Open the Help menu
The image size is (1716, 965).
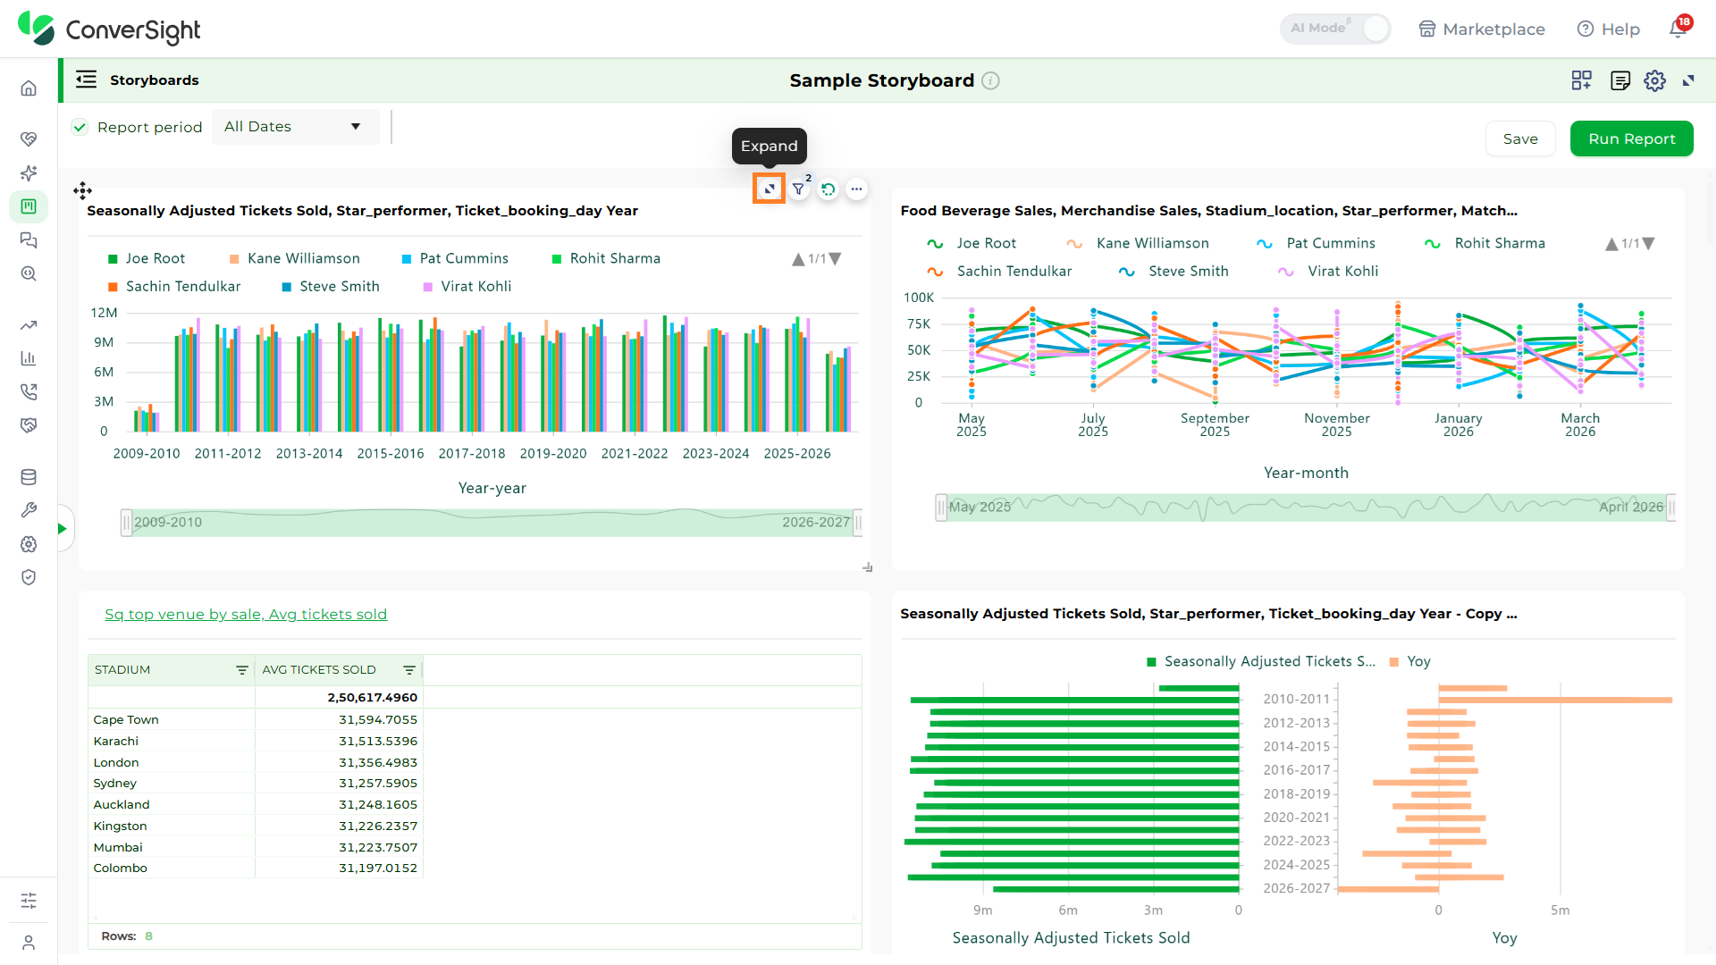click(1609, 29)
